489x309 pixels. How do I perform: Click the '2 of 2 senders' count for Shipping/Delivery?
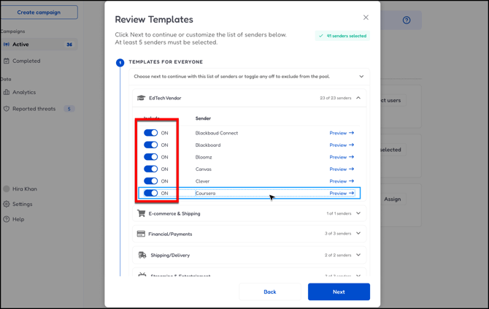[338, 255]
